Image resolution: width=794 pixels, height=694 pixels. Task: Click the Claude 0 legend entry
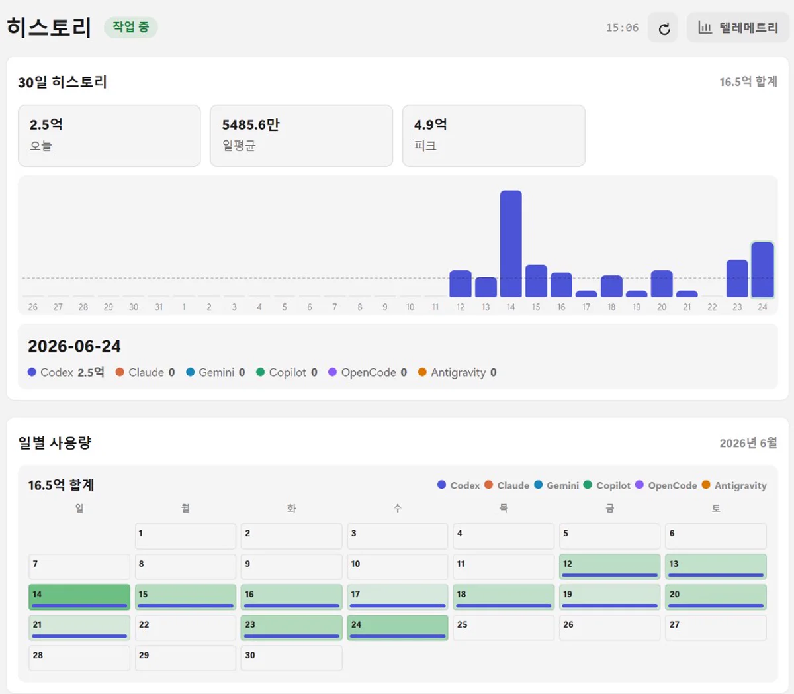click(146, 372)
